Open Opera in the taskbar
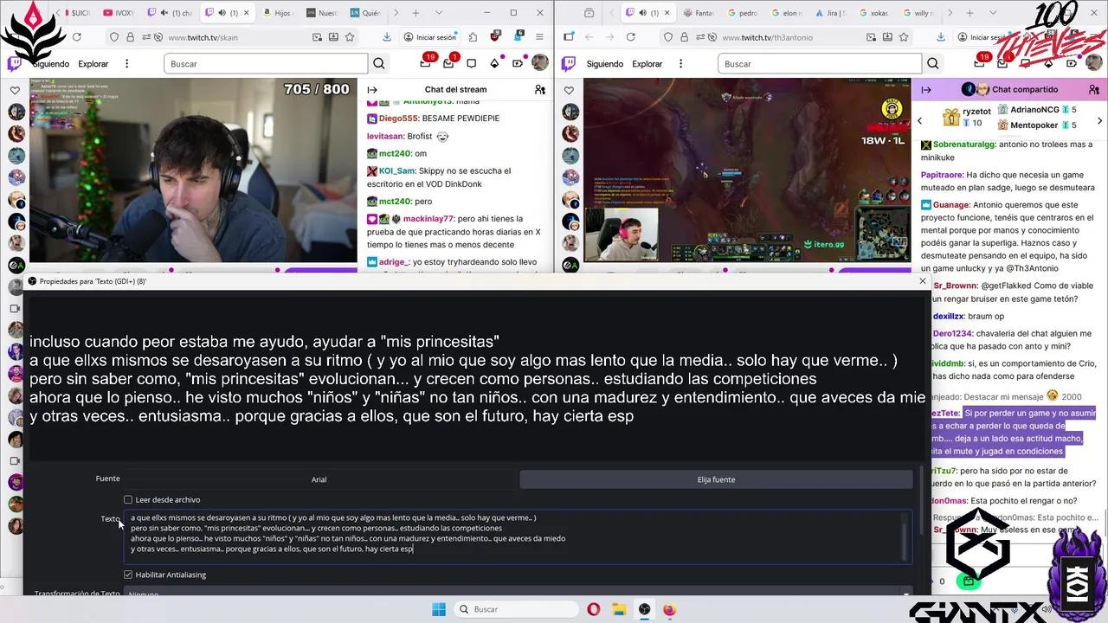The width and height of the screenshot is (1108, 623). coord(593,609)
